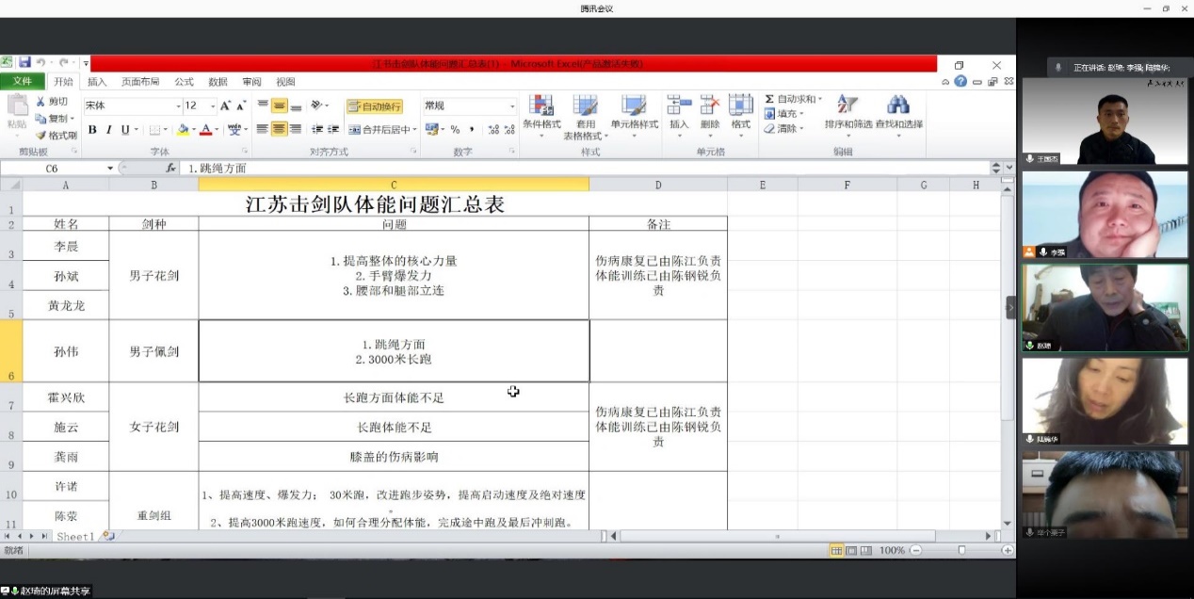The image size is (1194, 599).
Task: Toggle Wrap Text (自动换行)
Action: tap(375, 106)
